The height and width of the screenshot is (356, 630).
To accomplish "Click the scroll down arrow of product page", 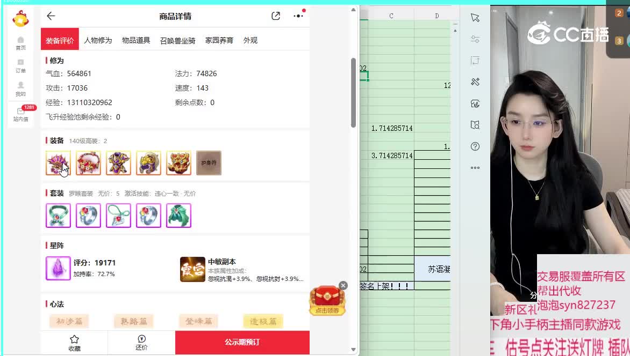I will click(354, 350).
